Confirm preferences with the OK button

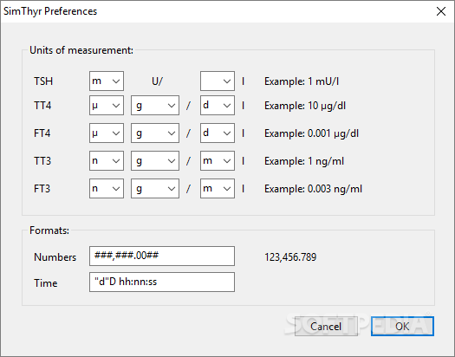(x=402, y=327)
